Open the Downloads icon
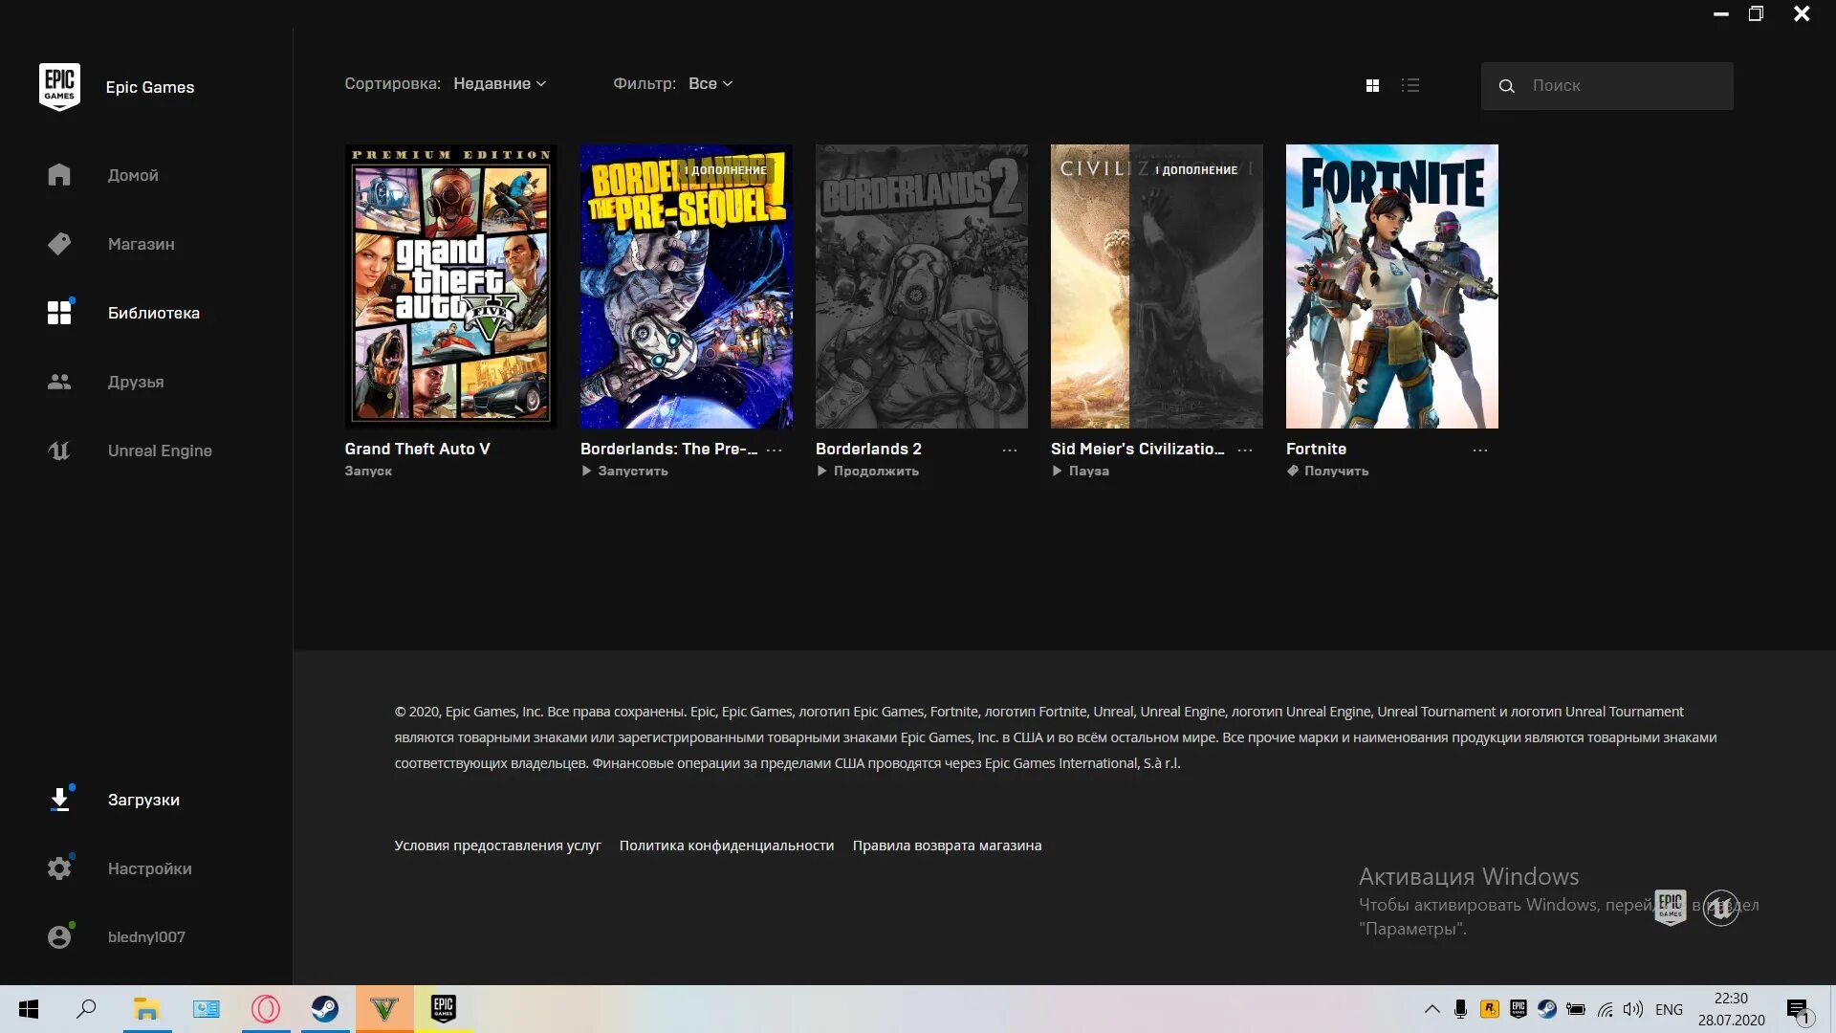Viewport: 1836px width, 1033px height. click(x=59, y=799)
